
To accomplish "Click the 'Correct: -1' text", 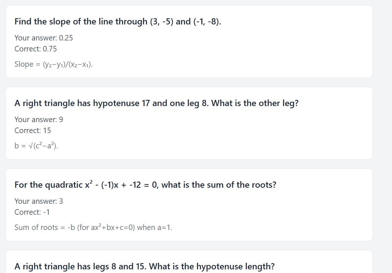I will click(32, 212).
